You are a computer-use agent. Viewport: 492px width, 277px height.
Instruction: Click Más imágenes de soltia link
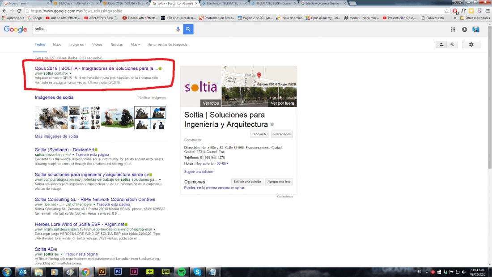point(56,136)
